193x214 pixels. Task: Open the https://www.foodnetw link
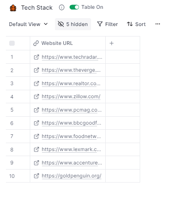coord(71,136)
